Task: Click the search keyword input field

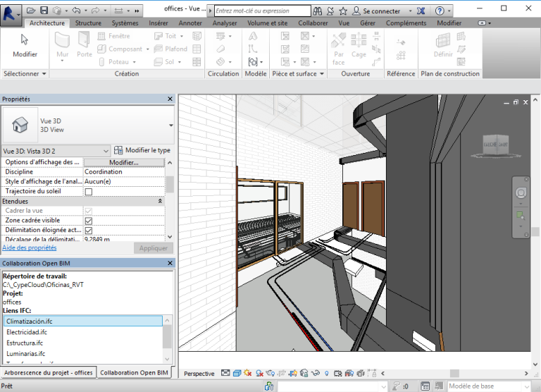Action: point(262,11)
